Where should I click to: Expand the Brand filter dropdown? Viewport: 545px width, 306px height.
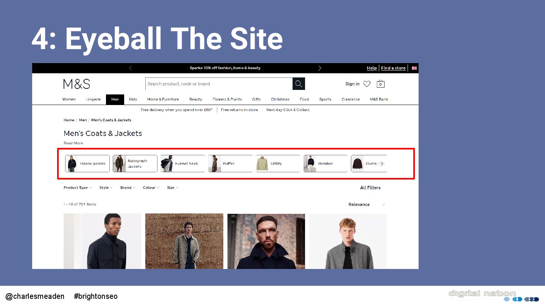click(128, 188)
